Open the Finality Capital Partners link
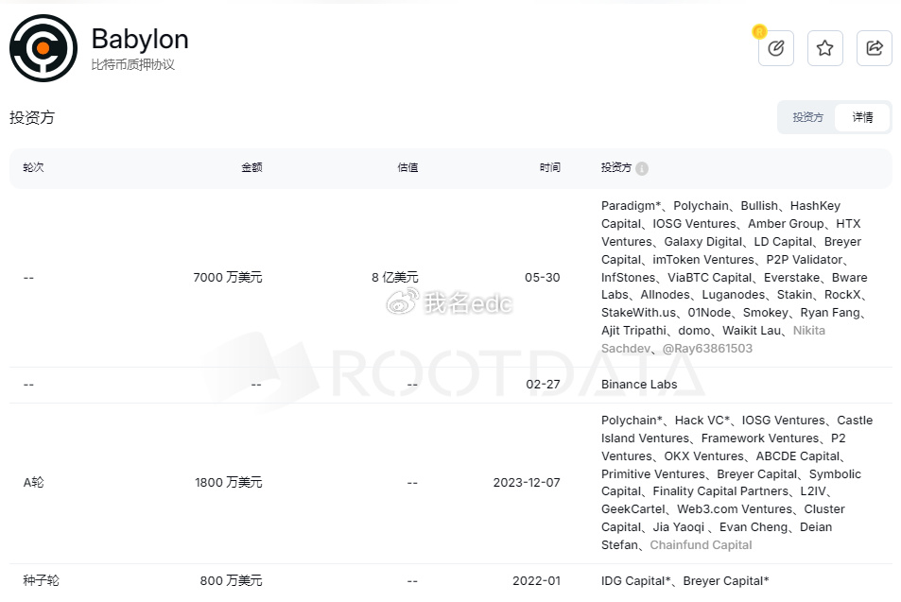Image resolution: width=901 pixels, height=602 pixels. tap(720, 491)
